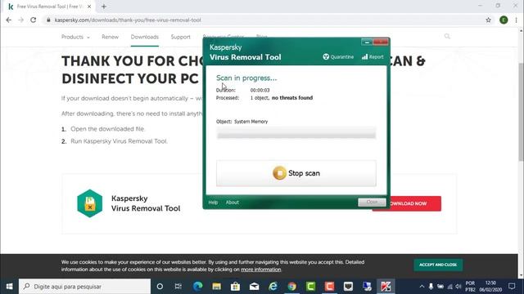Click the POR PTB2 language indicator
Viewport: 524px width, 294px height.
point(470,287)
